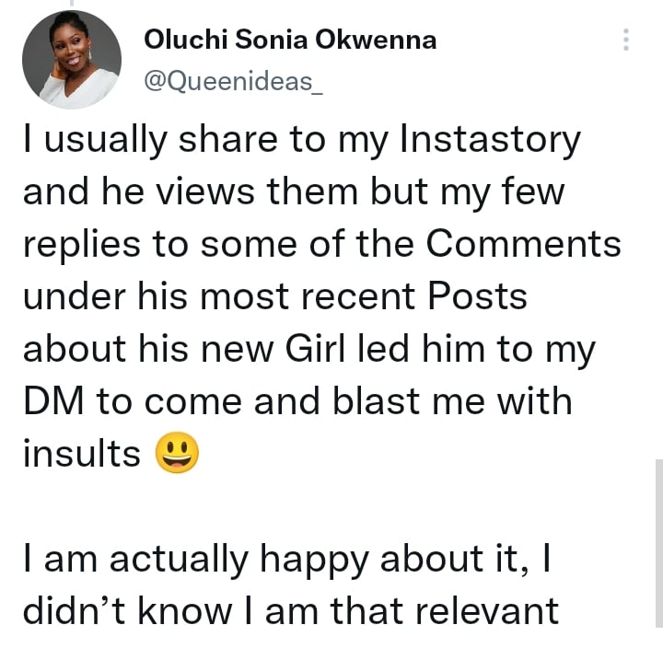663x648 pixels.
Task: Click the word Posts in tweet
Action: 484,298
